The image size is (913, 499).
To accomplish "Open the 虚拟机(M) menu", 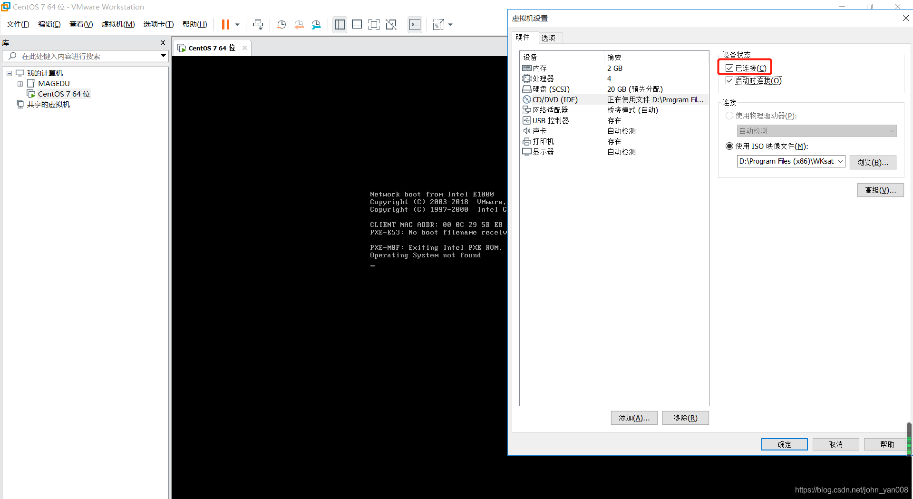I will pyautogui.click(x=118, y=24).
